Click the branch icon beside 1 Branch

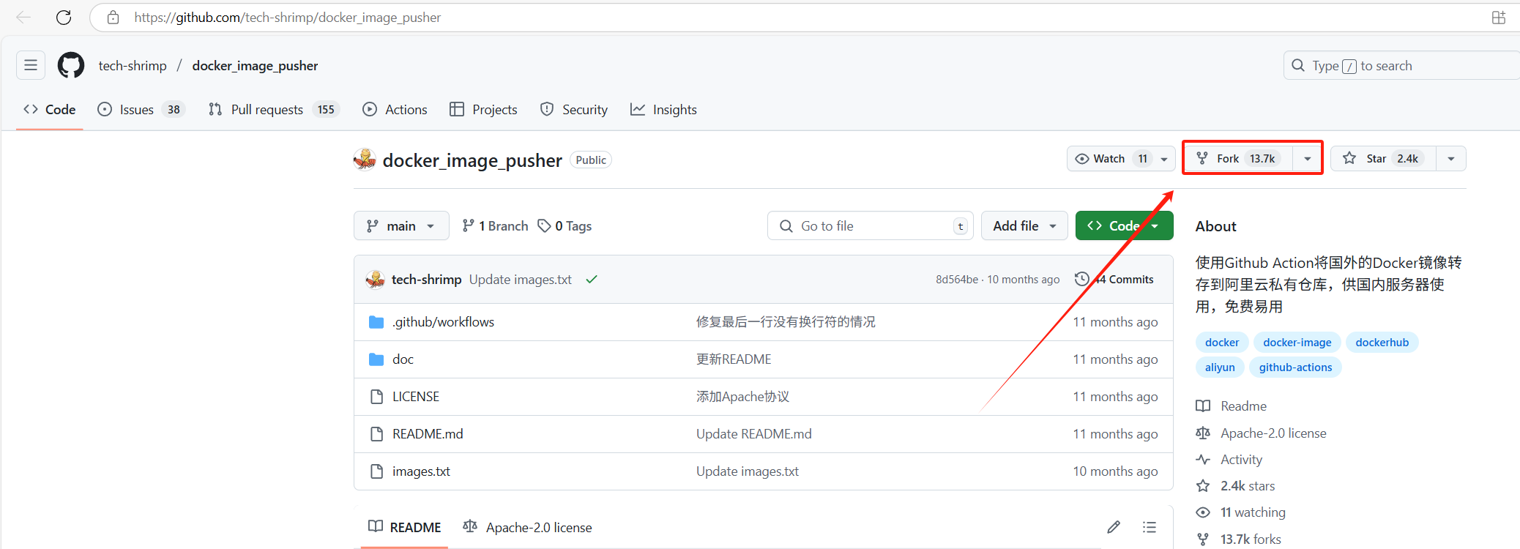point(469,226)
